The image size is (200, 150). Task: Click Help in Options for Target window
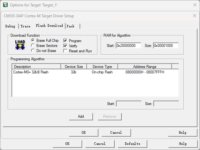(x=183, y=144)
